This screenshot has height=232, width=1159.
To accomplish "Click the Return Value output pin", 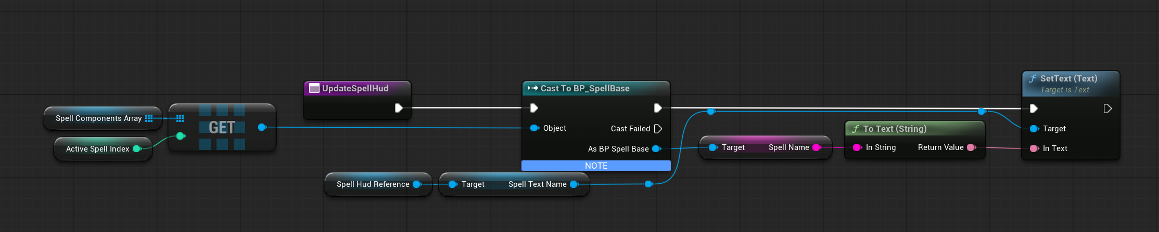I will [x=971, y=147].
